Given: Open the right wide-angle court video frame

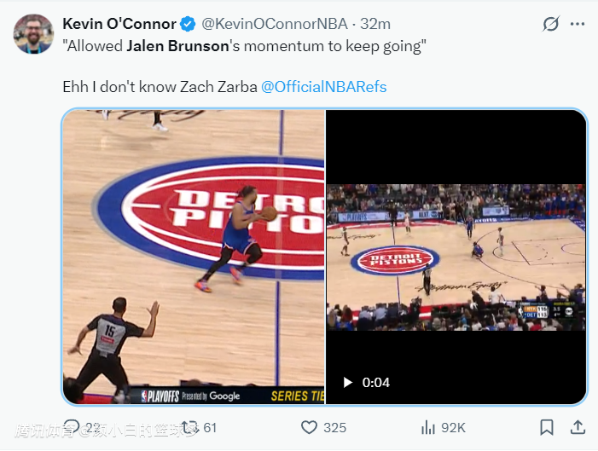Looking at the screenshot, I should click(x=456, y=256).
